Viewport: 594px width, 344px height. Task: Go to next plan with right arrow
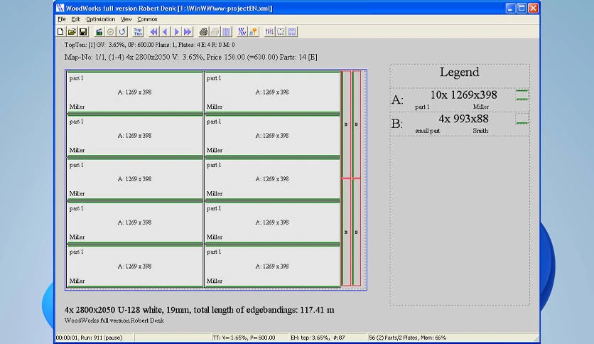click(x=176, y=32)
